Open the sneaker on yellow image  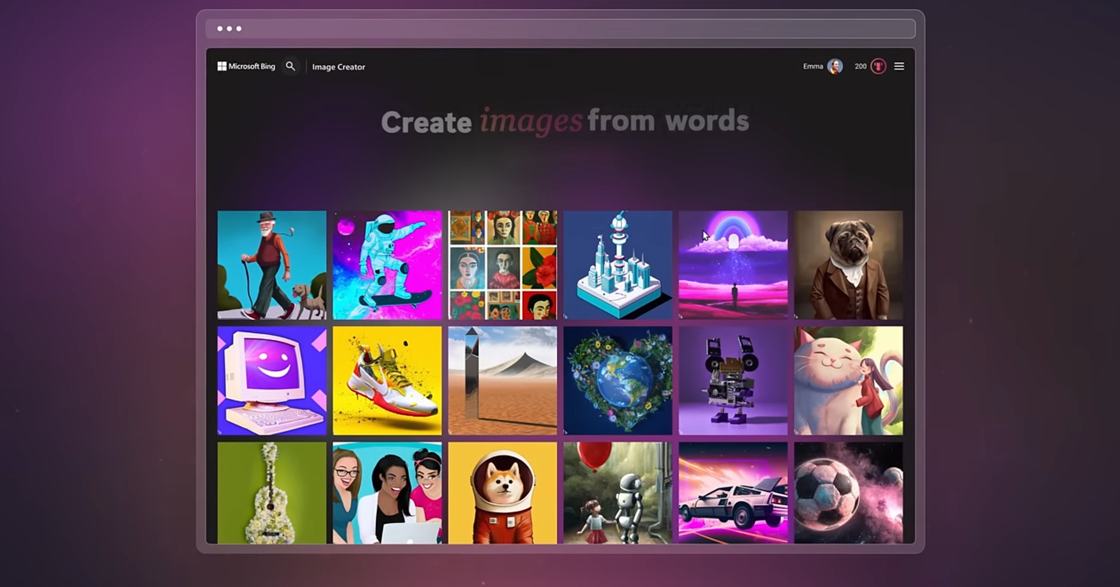(387, 380)
